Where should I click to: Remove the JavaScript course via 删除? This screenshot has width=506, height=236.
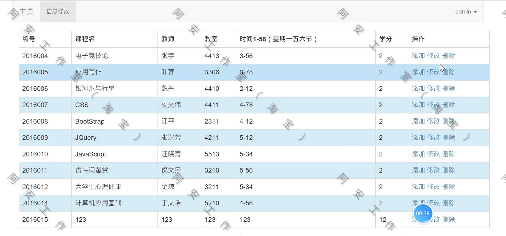click(x=449, y=154)
